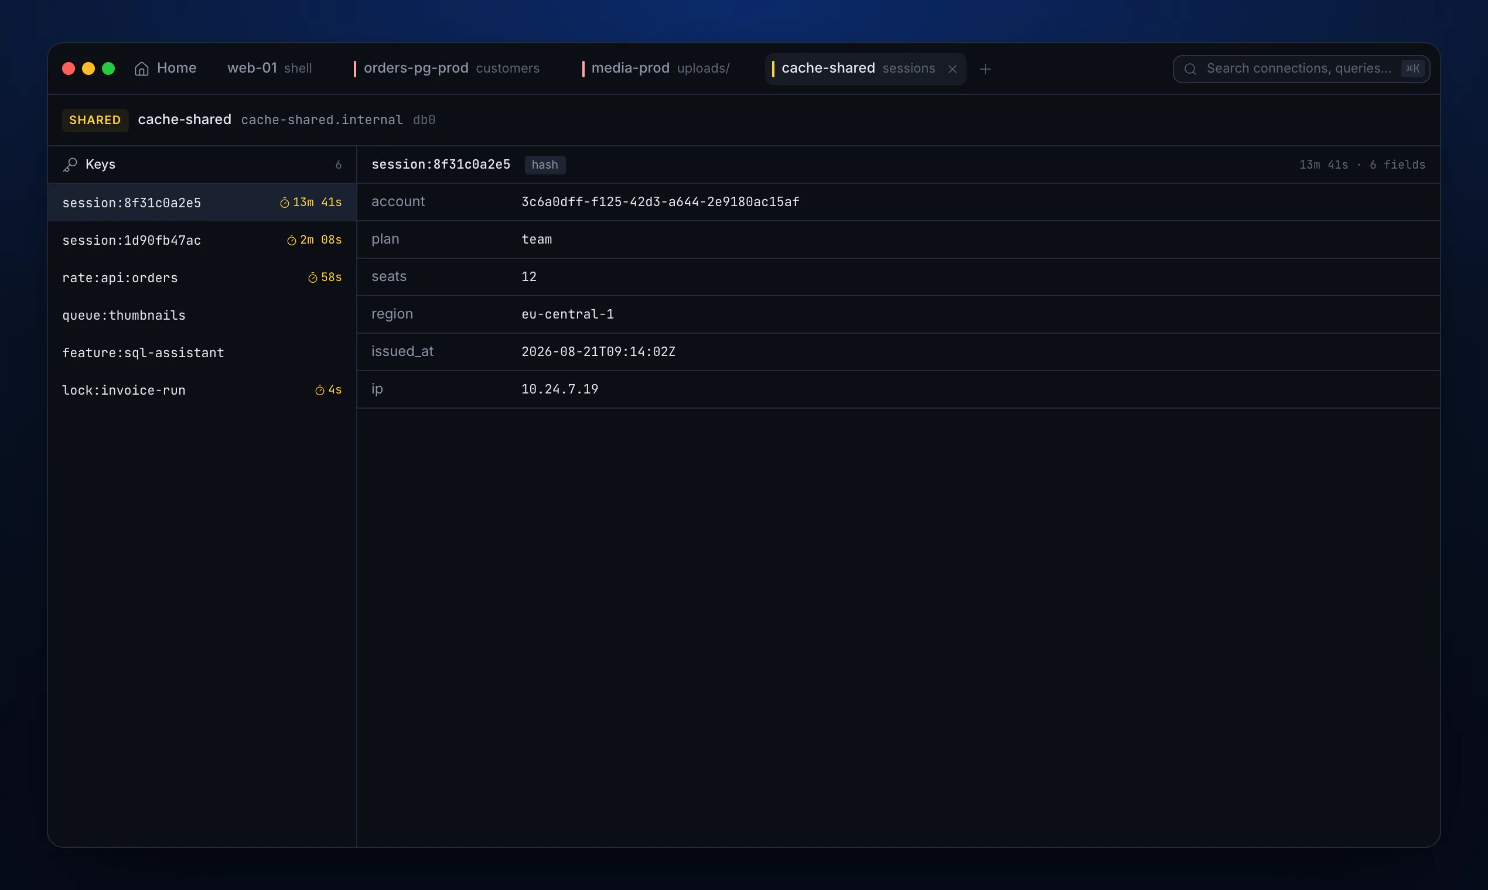
Task: Click the ⌘K shortcut badge
Action: click(x=1412, y=69)
